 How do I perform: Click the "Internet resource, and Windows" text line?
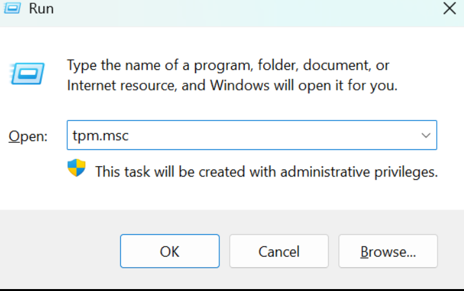point(168,85)
